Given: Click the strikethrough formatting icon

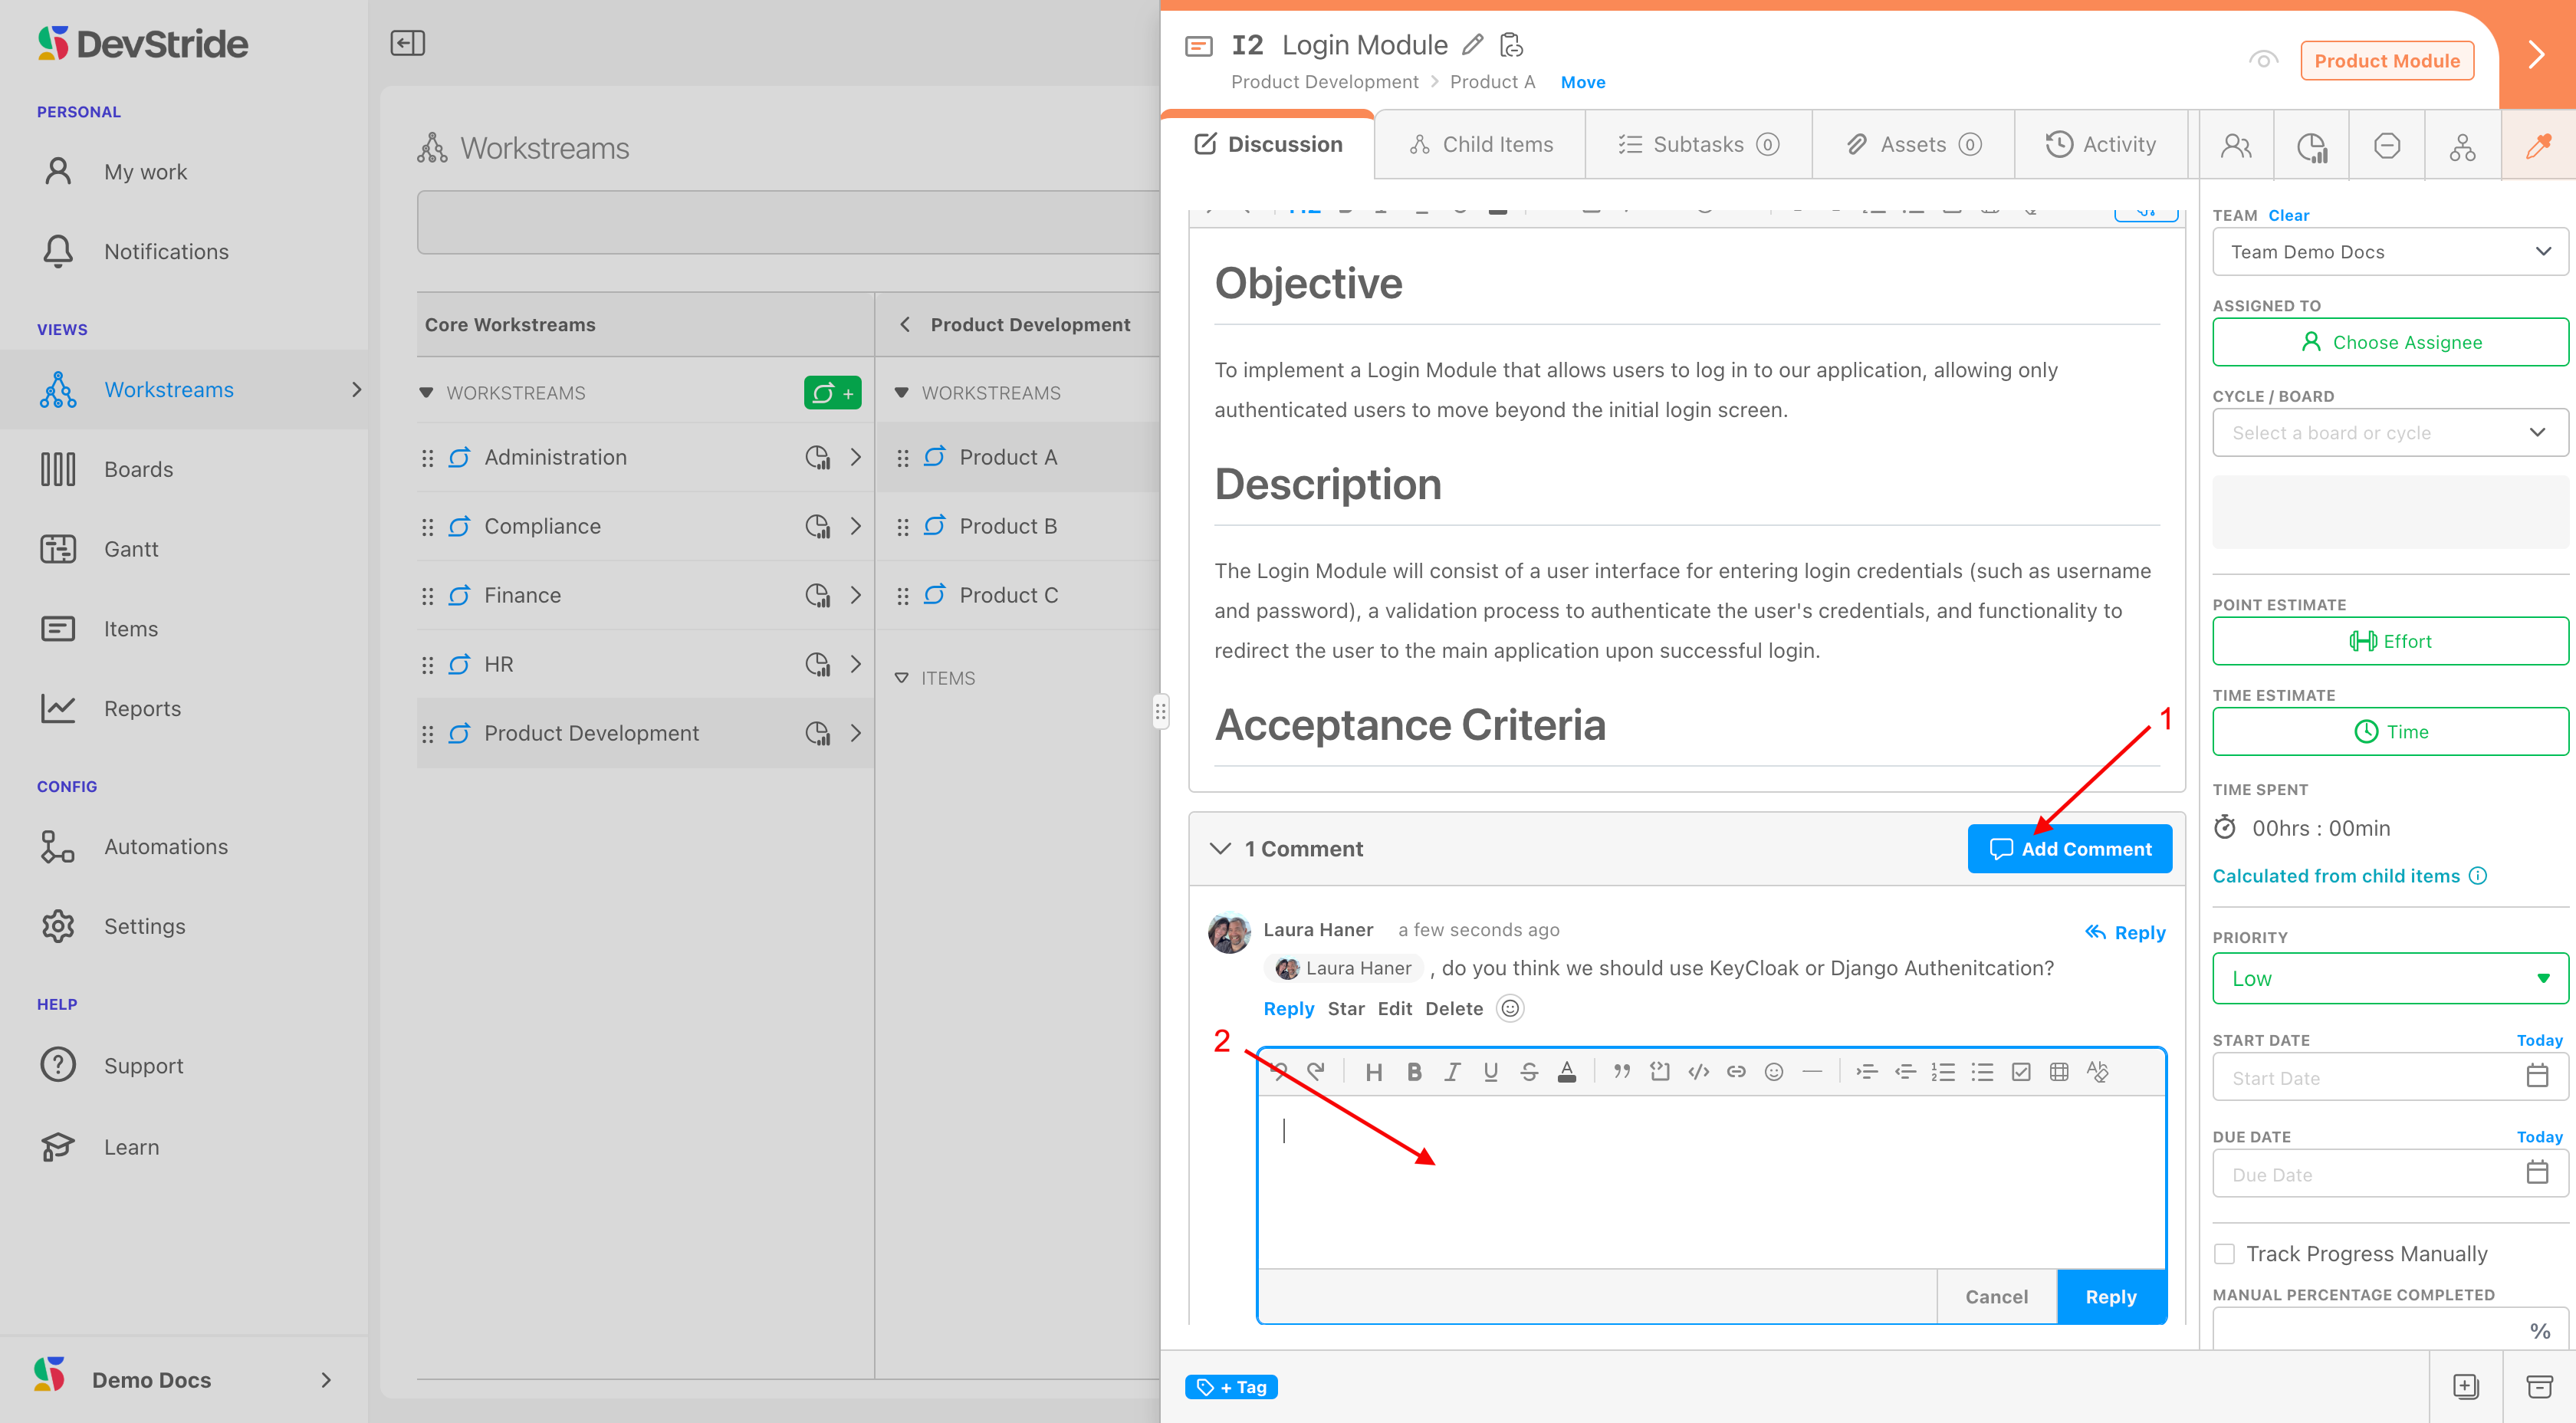Looking at the screenshot, I should tap(1528, 1072).
